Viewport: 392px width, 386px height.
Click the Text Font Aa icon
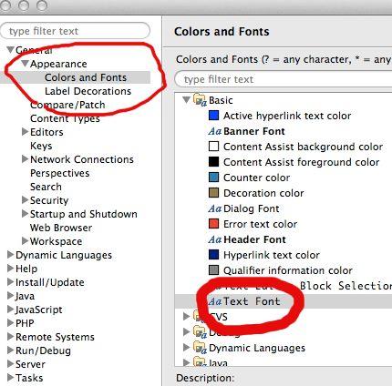pyautogui.click(x=215, y=301)
